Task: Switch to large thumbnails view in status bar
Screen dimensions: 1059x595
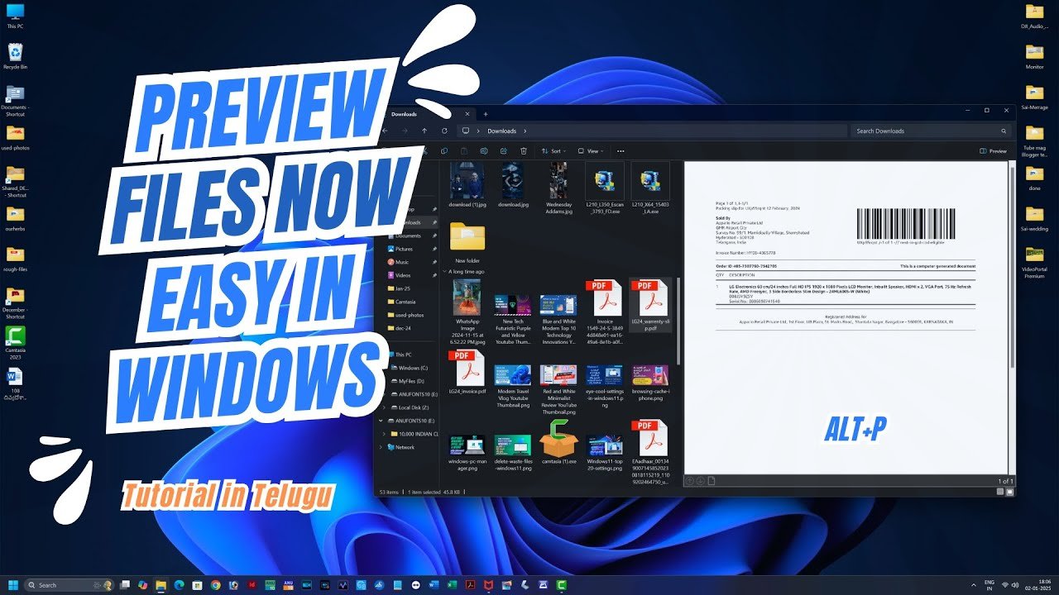Action: tap(1009, 491)
